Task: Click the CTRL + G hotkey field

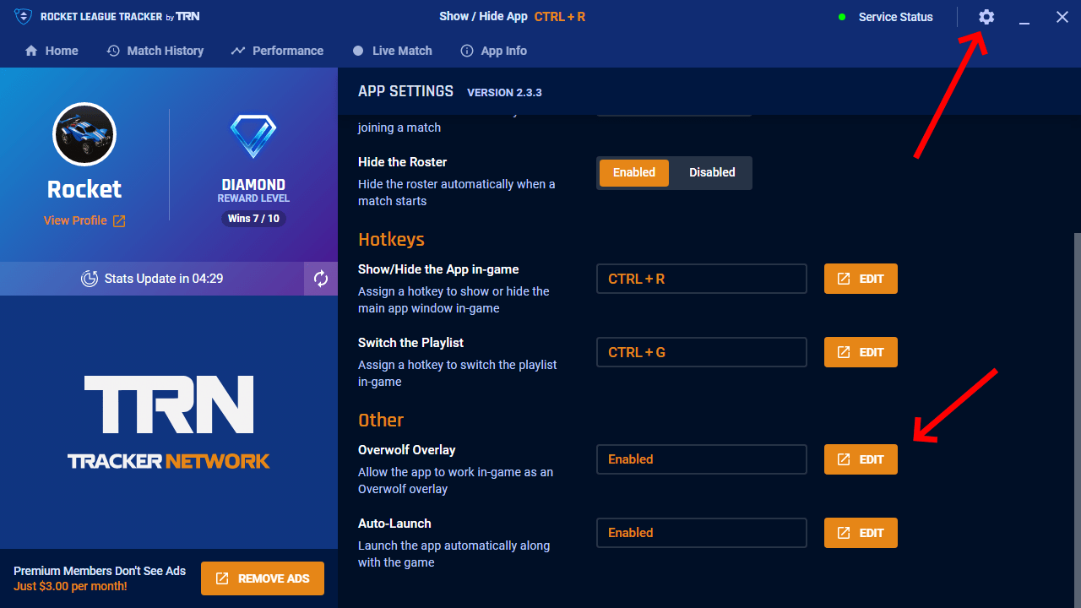Action: click(702, 352)
